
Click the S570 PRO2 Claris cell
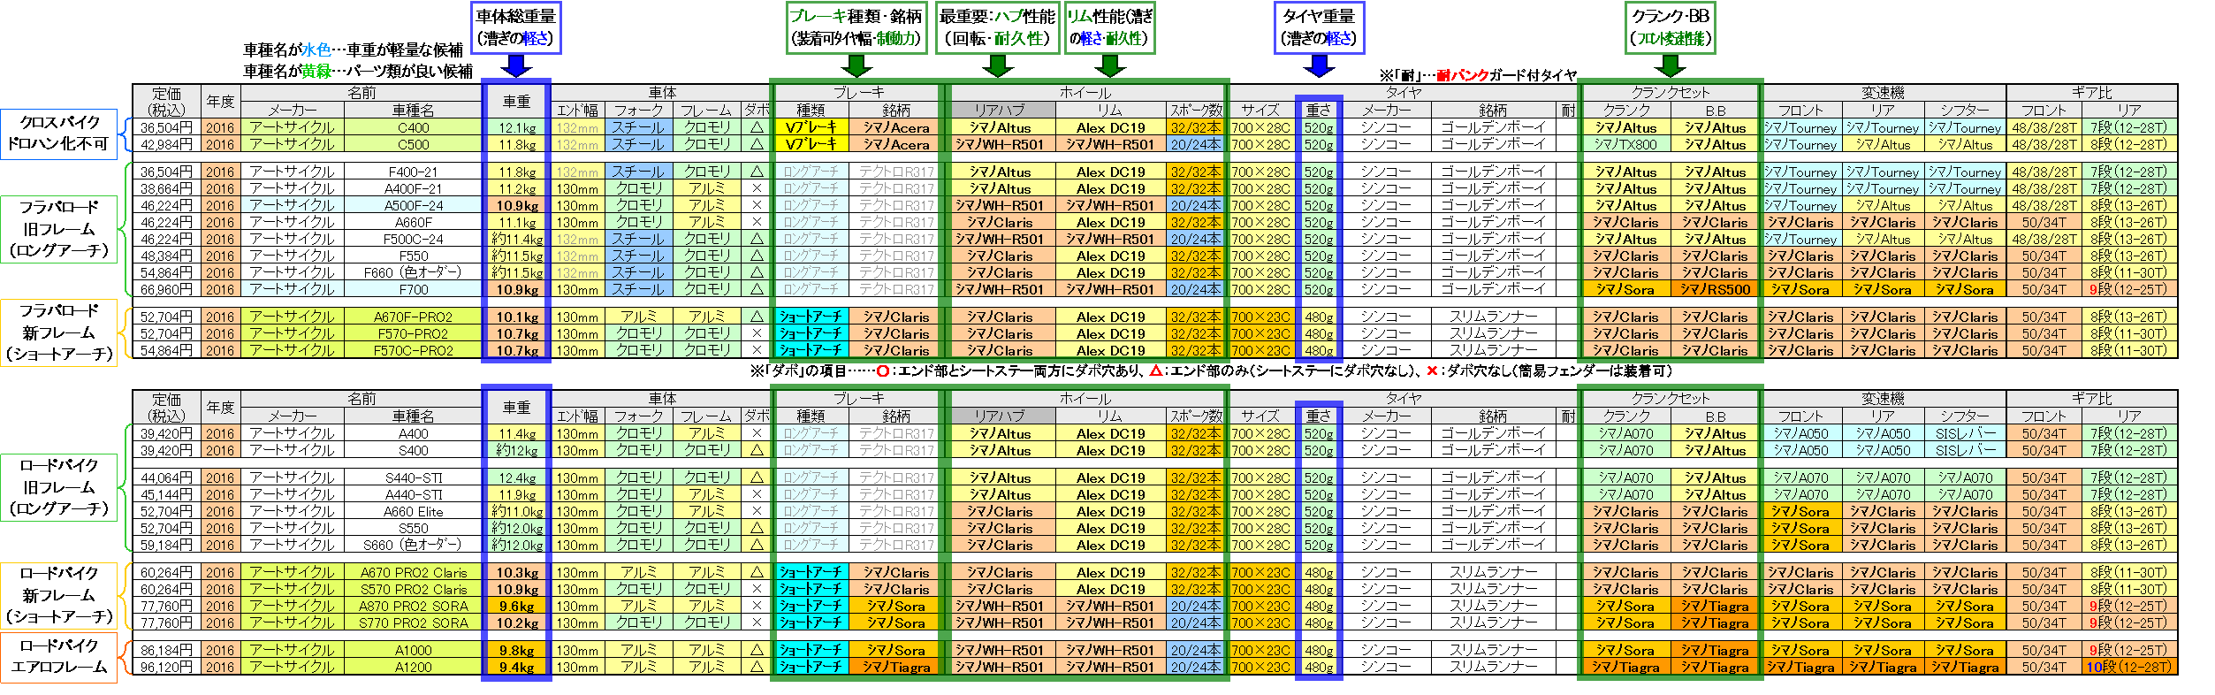click(413, 589)
